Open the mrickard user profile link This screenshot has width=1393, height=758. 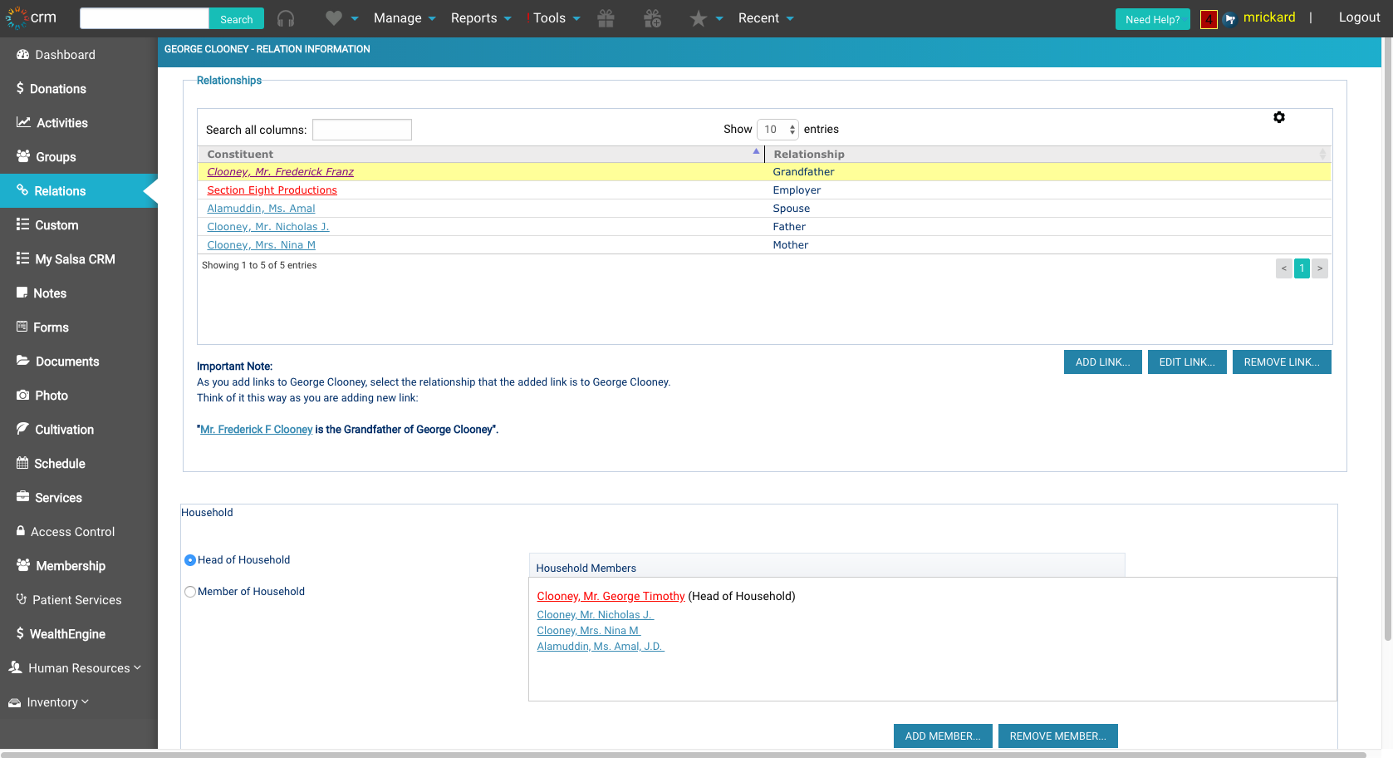(x=1268, y=17)
